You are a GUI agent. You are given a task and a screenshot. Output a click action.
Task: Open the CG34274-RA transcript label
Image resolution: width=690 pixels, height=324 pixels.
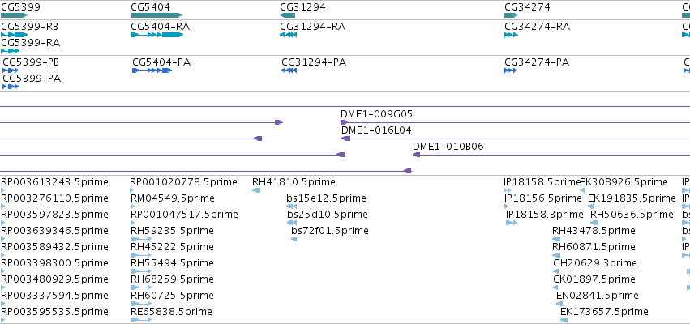pos(537,27)
